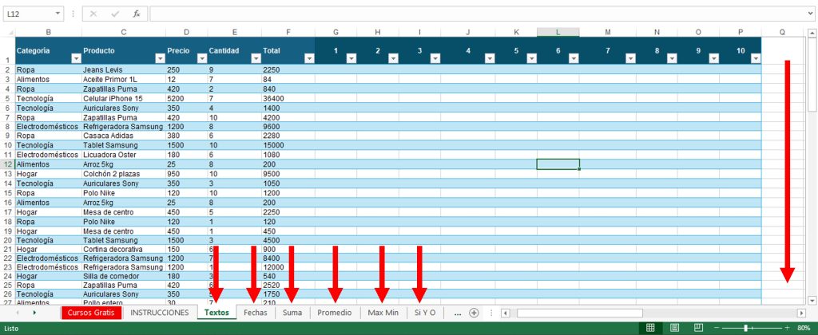The image size is (818, 335).
Task: Open the Total column filter dropdown
Action: 308,58
